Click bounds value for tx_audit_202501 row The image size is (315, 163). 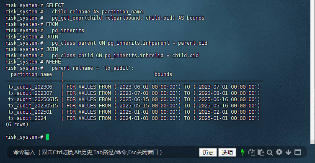point(163,112)
